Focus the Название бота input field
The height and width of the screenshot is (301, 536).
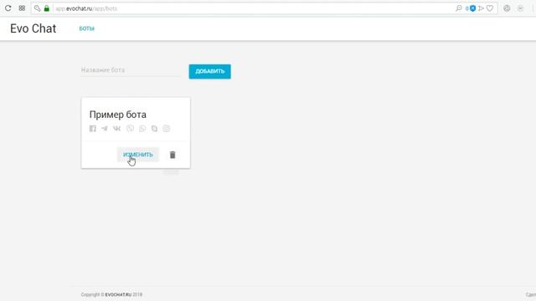click(131, 70)
